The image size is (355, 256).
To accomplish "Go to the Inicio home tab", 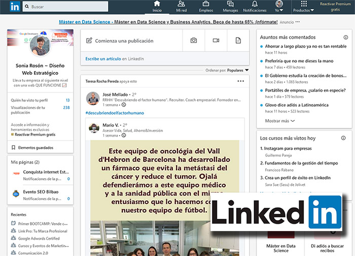I will pyautogui.click(x=157, y=7).
